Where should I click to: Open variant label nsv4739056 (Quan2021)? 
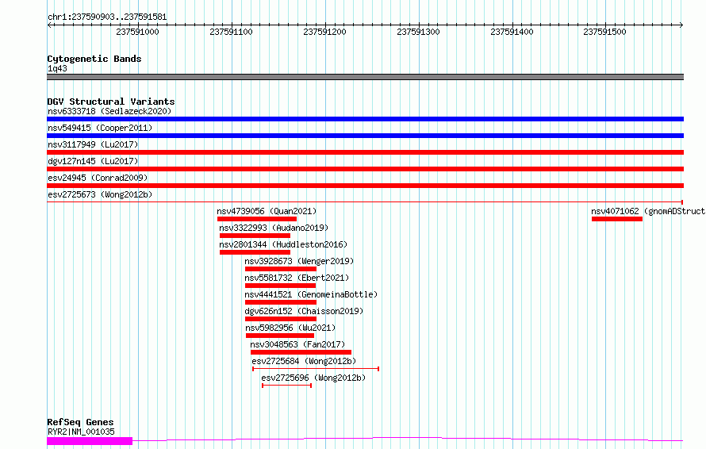[x=267, y=211]
